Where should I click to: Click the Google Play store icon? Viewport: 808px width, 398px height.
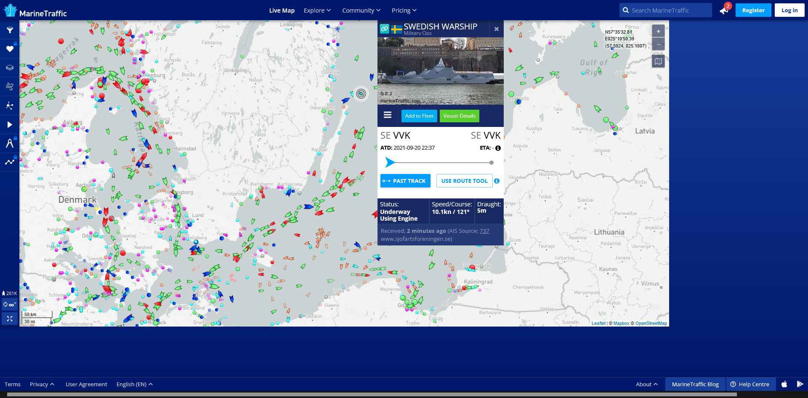800,384
